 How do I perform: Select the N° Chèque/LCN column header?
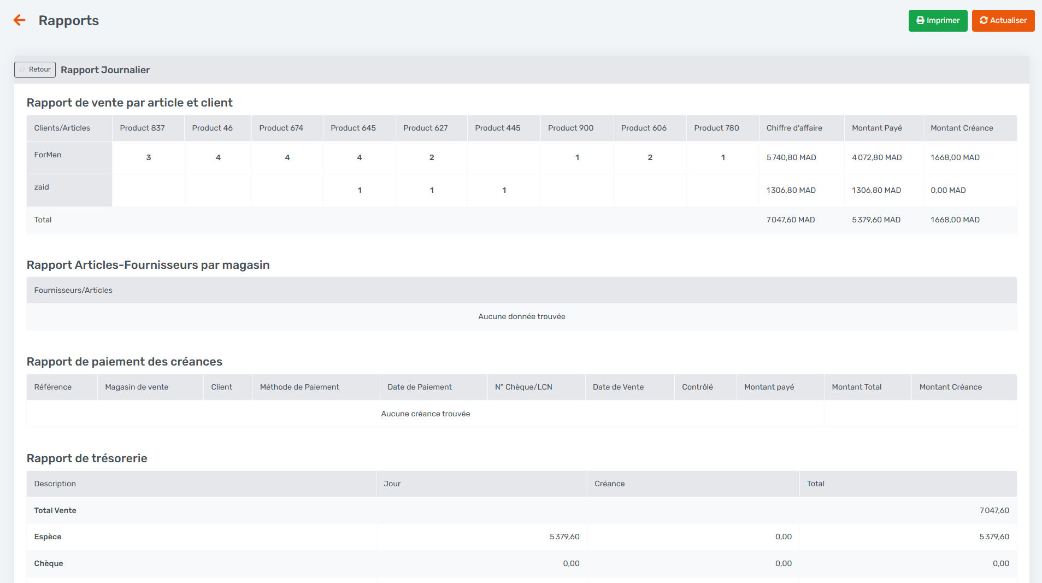click(523, 387)
